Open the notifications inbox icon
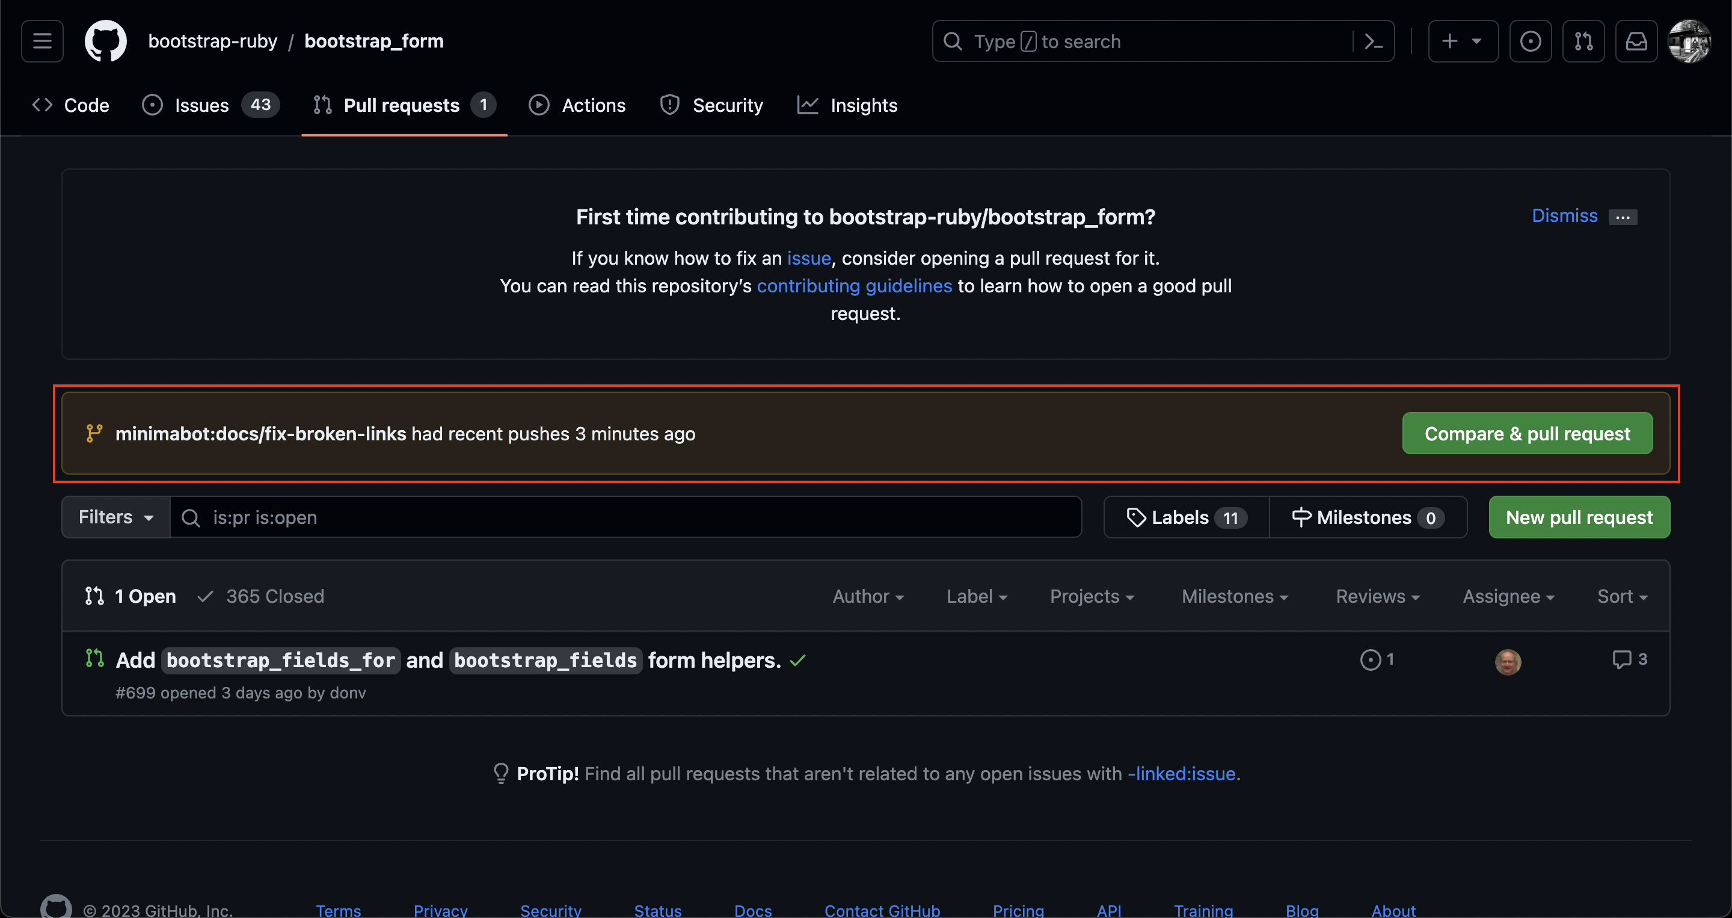Image resolution: width=1732 pixels, height=918 pixels. pyautogui.click(x=1636, y=41)
